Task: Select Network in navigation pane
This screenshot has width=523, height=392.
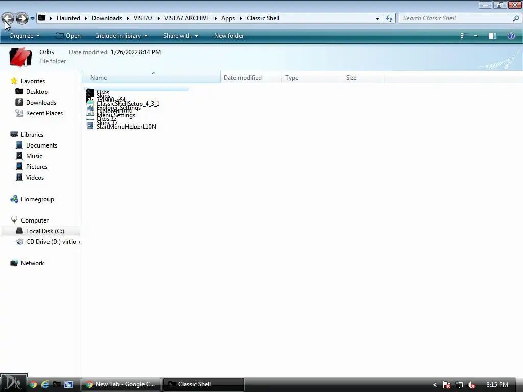Action: pos(32,263)
